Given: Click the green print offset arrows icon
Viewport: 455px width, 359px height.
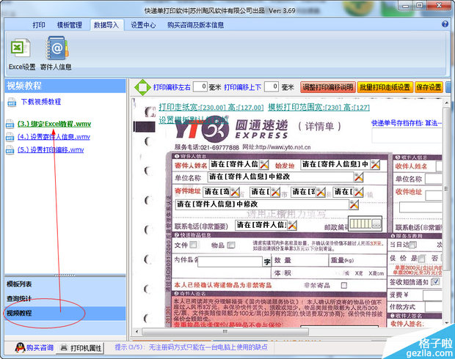Looking at the screenshot, I should (142, 87).
